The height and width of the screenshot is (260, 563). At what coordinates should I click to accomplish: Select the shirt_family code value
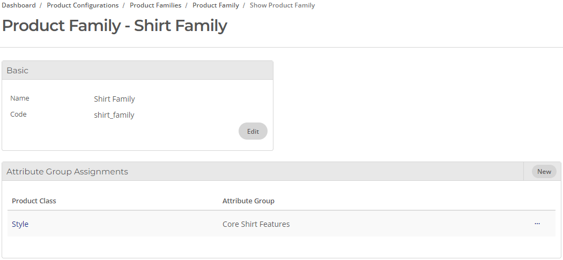pyautogui.click(x=114, y=115)
